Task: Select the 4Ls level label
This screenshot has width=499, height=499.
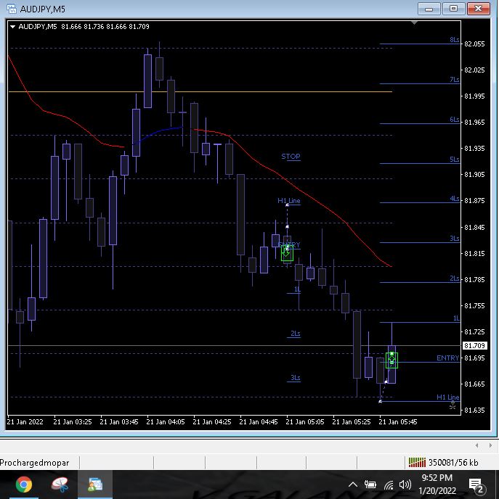Action: [x=455, y=199]
